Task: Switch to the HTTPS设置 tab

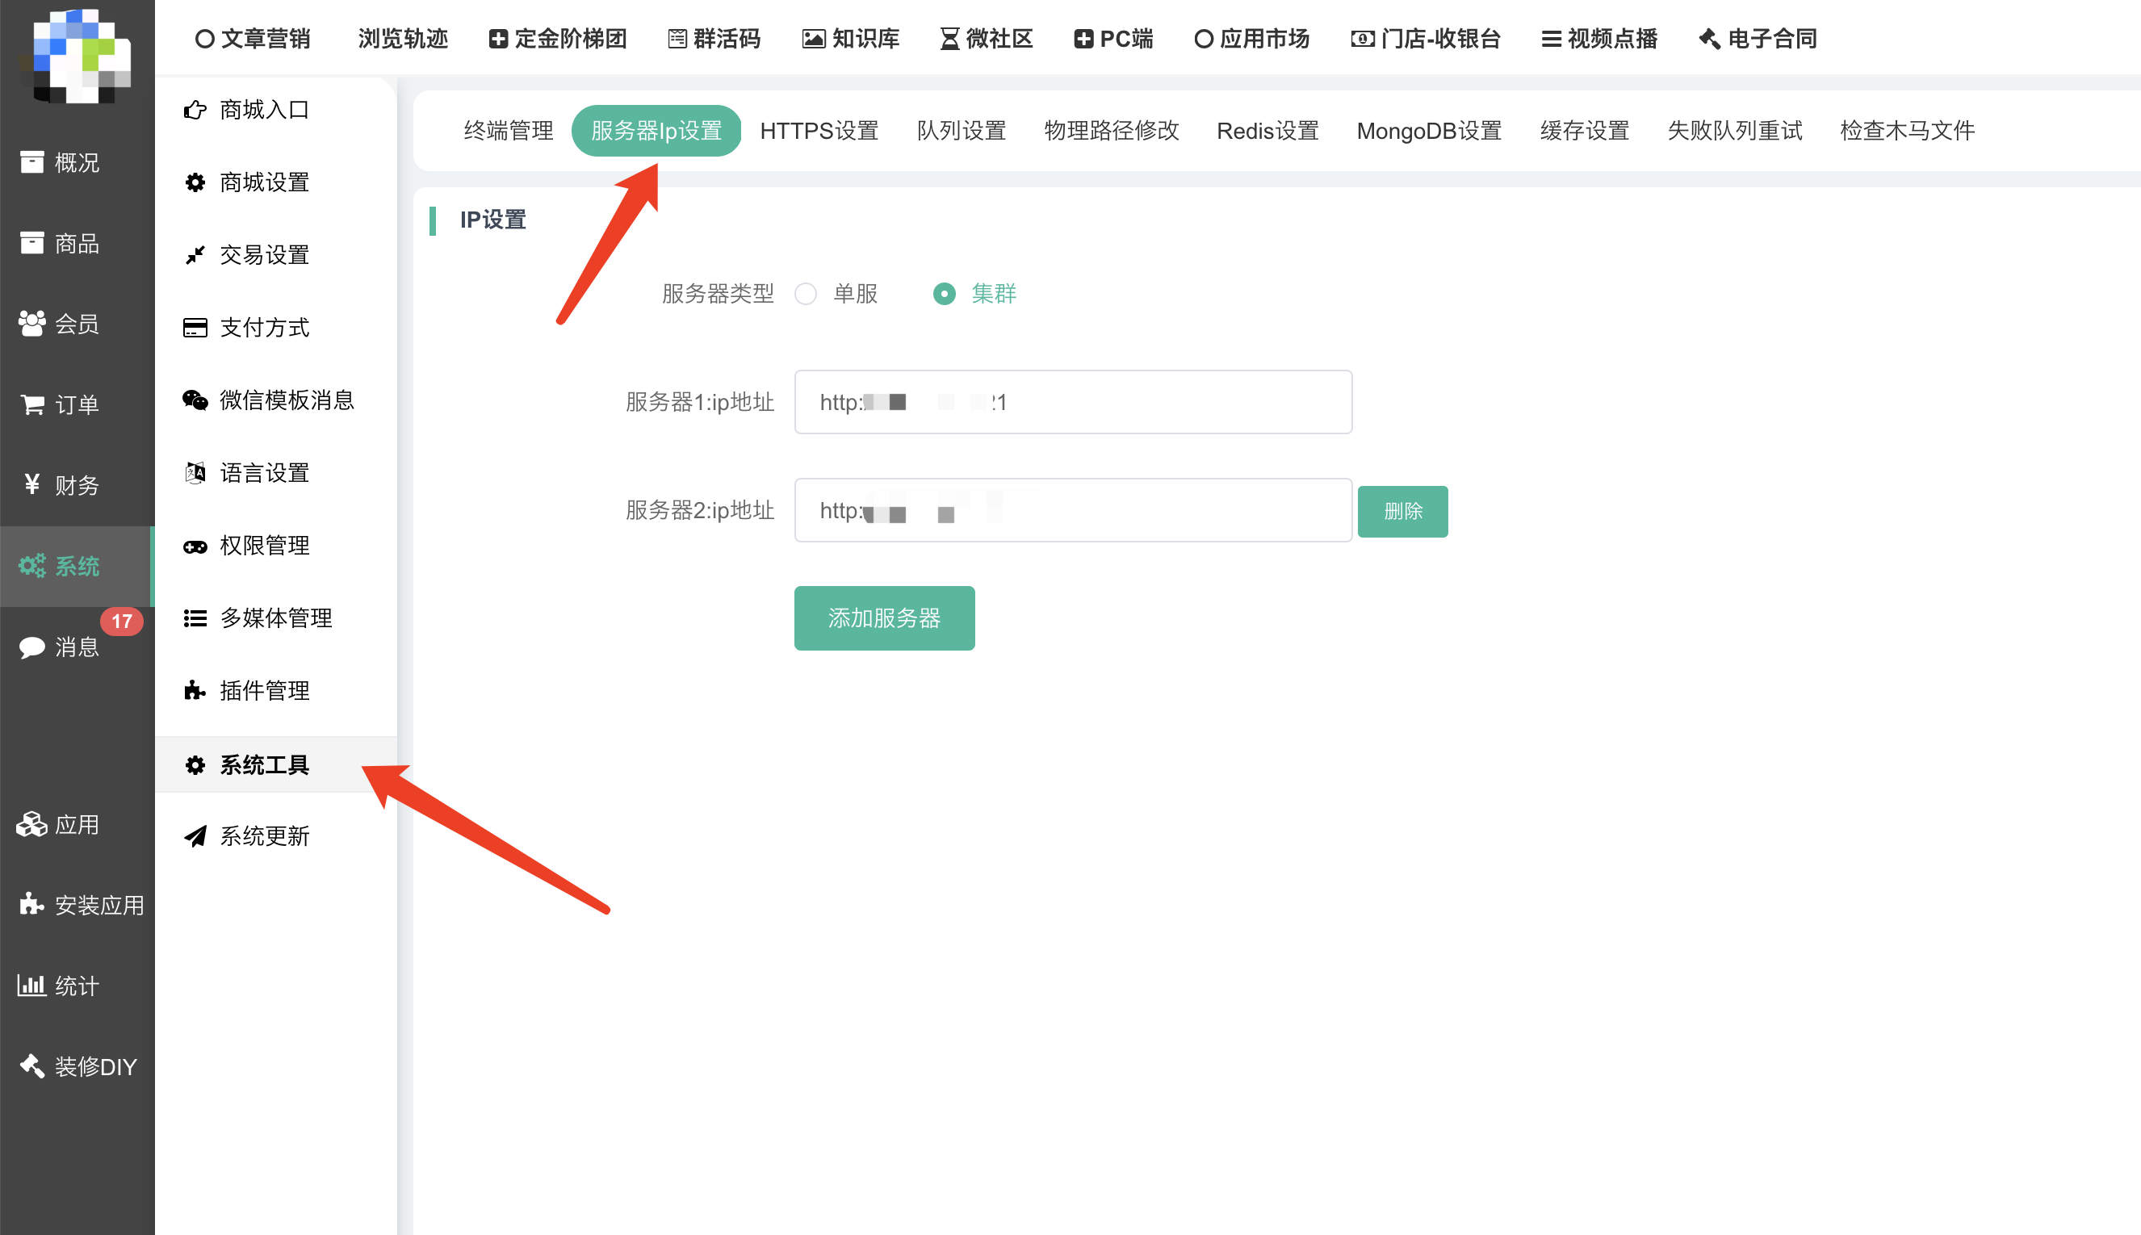Action: click(819, 132)
